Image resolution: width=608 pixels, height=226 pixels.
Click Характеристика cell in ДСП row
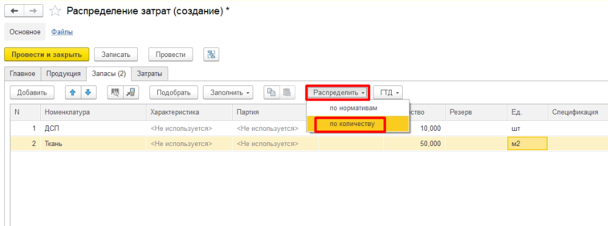(x=190, y=128)
